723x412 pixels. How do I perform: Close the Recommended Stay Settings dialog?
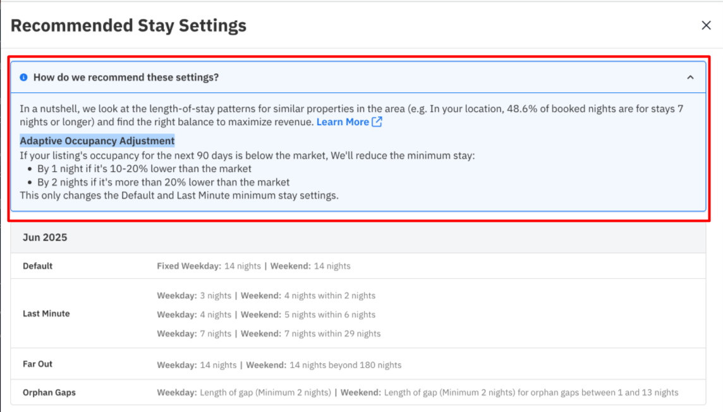[x=706, y=25]
